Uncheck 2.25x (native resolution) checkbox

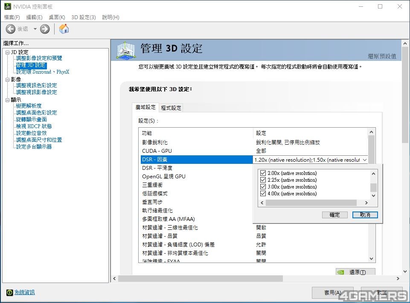[263, 180]
